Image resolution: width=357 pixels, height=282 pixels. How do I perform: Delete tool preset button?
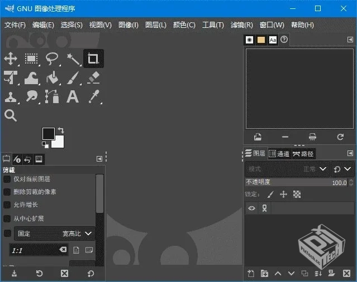tap(64, 274)
